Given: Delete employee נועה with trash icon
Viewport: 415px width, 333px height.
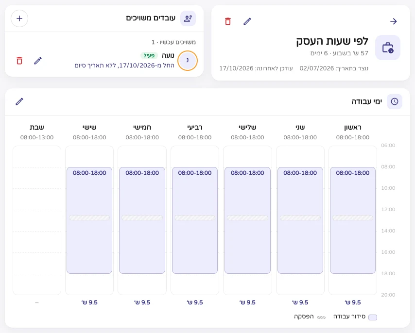Looking at the screenshot, I should (x=19, y=61).
